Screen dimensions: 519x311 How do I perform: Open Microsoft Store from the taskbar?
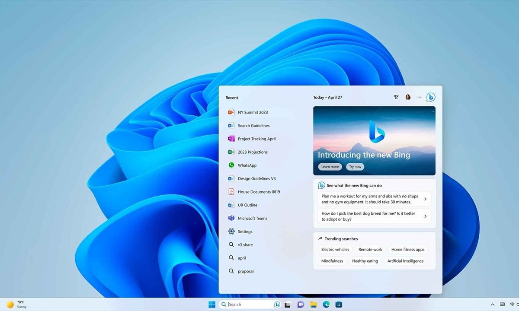(x=339, y=305)
